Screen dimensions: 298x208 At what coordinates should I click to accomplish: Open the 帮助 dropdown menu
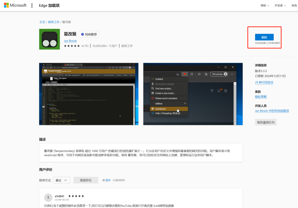[x=265, y=6]
